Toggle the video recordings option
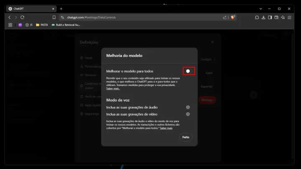 (x=188, y=114)
